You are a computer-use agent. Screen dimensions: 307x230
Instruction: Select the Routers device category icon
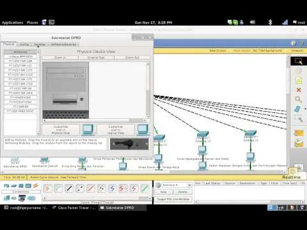click(6, 186)
